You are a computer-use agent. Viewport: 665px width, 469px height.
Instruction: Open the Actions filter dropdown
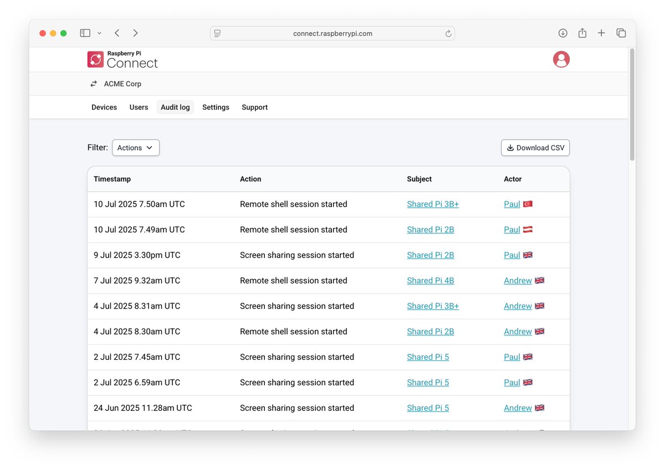tap(136, 148)
